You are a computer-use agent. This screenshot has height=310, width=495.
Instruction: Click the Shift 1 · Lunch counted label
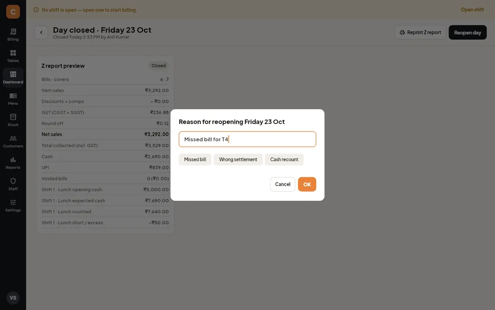pyautogui.click(x=66, y=212)
